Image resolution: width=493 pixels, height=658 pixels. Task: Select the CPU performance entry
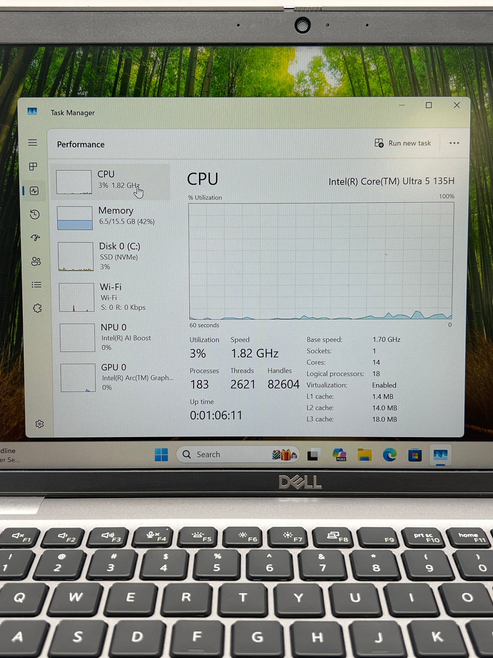click(111, 182)
